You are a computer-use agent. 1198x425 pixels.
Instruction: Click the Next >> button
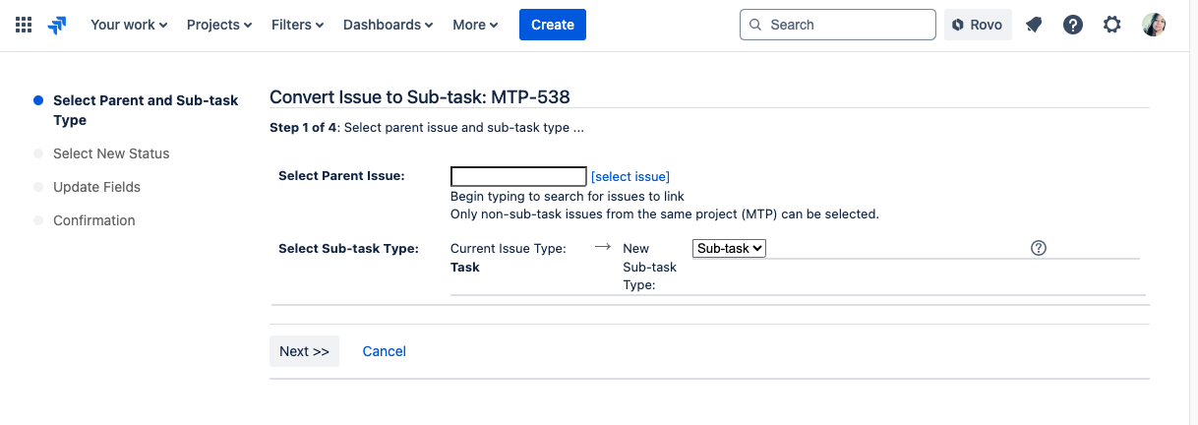(x=304, y=351)
